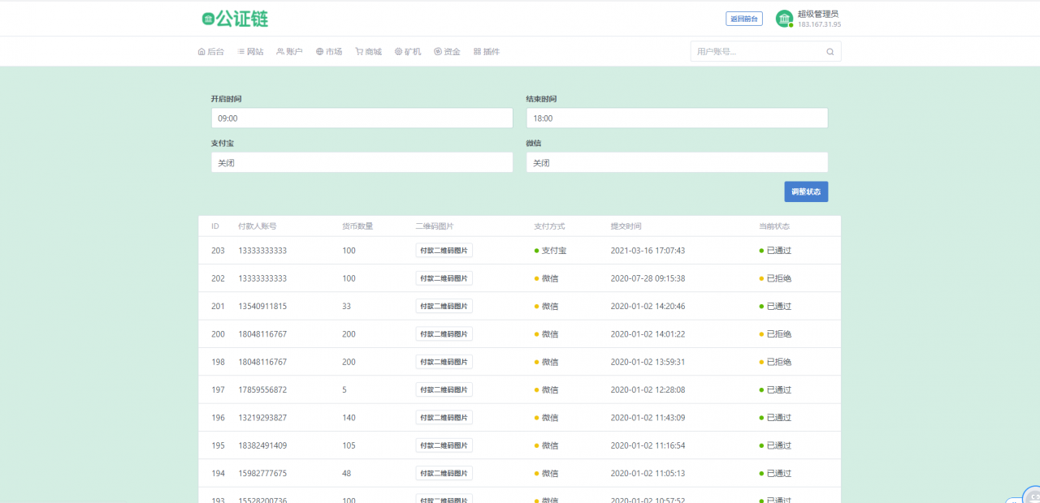Click ID cell 203

pos(218,251)
